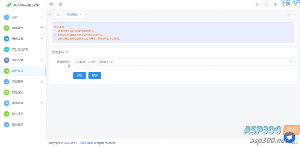Open the 选择登录方式 dropdown

coord(184,62)
